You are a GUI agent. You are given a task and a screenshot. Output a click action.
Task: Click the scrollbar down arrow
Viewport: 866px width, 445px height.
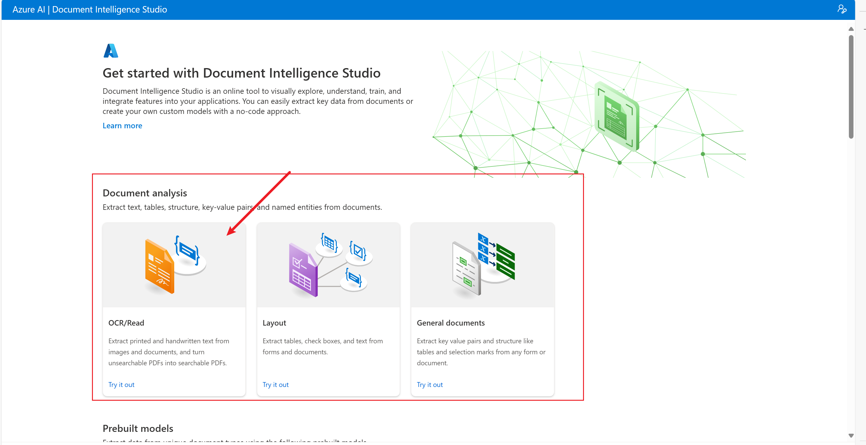click(851, 436)
